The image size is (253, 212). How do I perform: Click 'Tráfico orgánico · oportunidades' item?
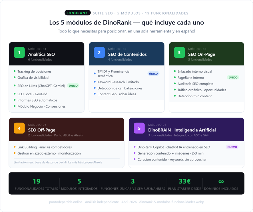click(202, 90)
